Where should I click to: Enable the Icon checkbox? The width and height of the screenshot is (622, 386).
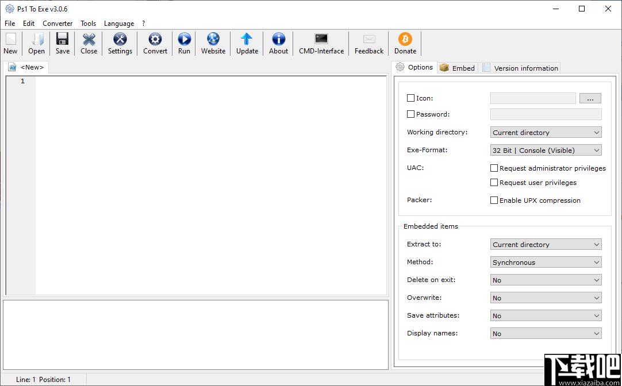411,98
